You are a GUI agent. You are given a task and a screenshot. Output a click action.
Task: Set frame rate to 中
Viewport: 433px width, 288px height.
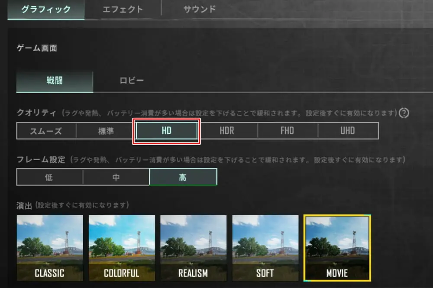pos(116,177)
